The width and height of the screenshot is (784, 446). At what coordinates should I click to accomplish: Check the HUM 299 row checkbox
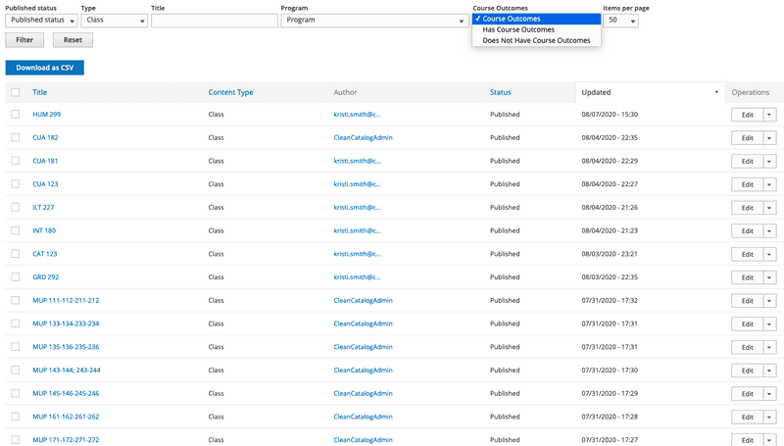tap(16, 115)
